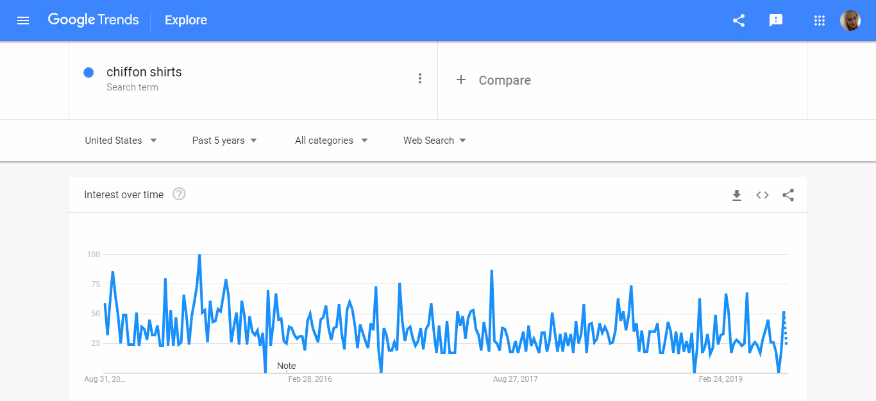
Task: Open the navigation hamburger menu
Action: click(23, 20)
